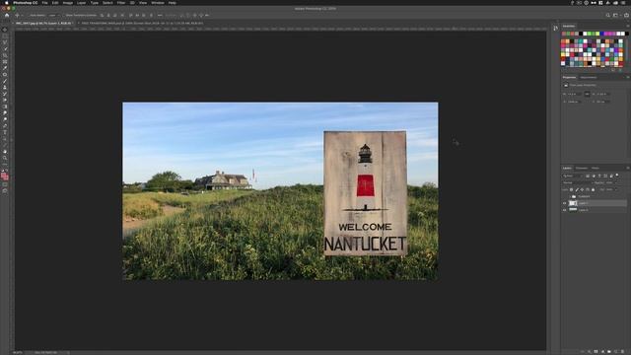Select the Crop tool

pos(5,55)
